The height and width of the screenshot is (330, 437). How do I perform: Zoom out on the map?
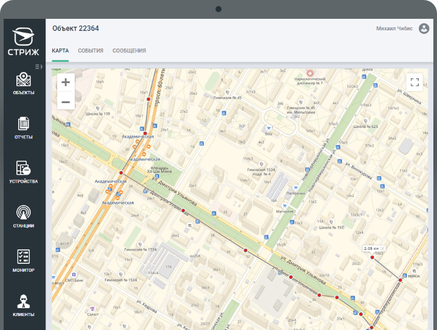coord(66,101)
